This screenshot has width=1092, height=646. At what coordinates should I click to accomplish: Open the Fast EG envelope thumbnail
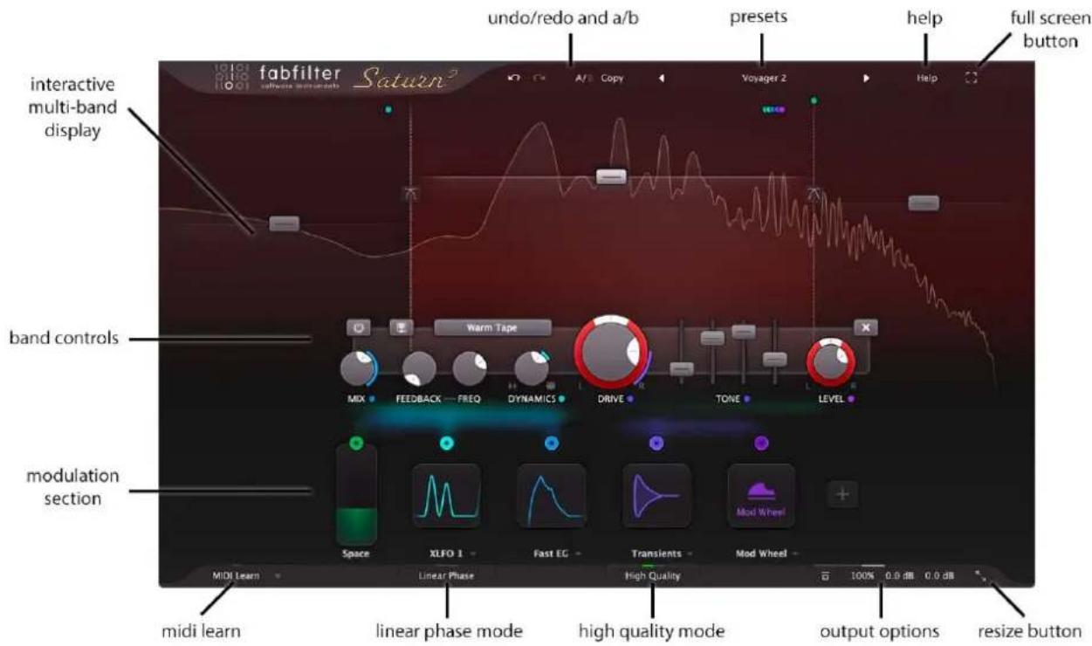tap(551, 496)
